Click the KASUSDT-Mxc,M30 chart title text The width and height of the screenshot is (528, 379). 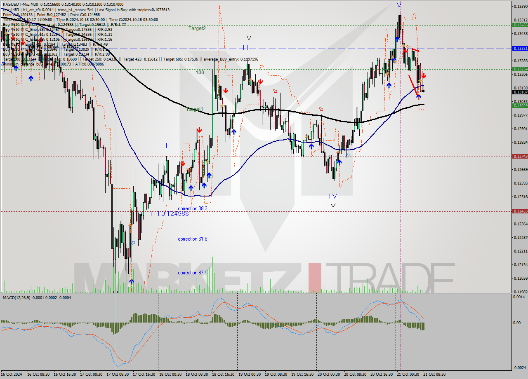(21, 4)
